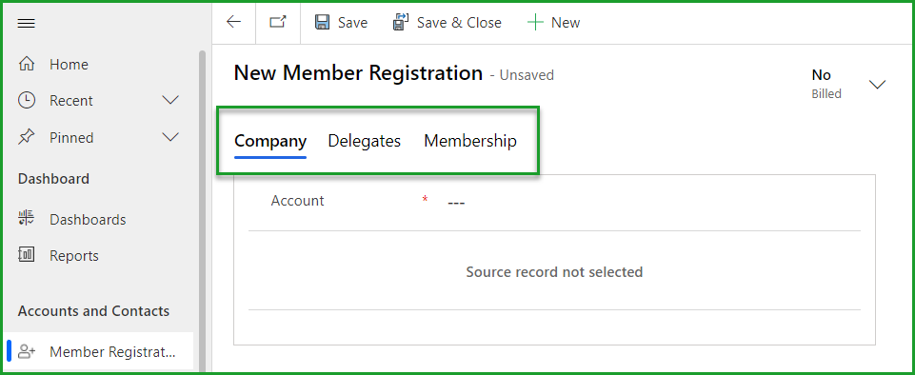Image resolution: width=915 pixels, height=375 pixels.
Task: Click the green plus New icon
Action: coord(534,23)
